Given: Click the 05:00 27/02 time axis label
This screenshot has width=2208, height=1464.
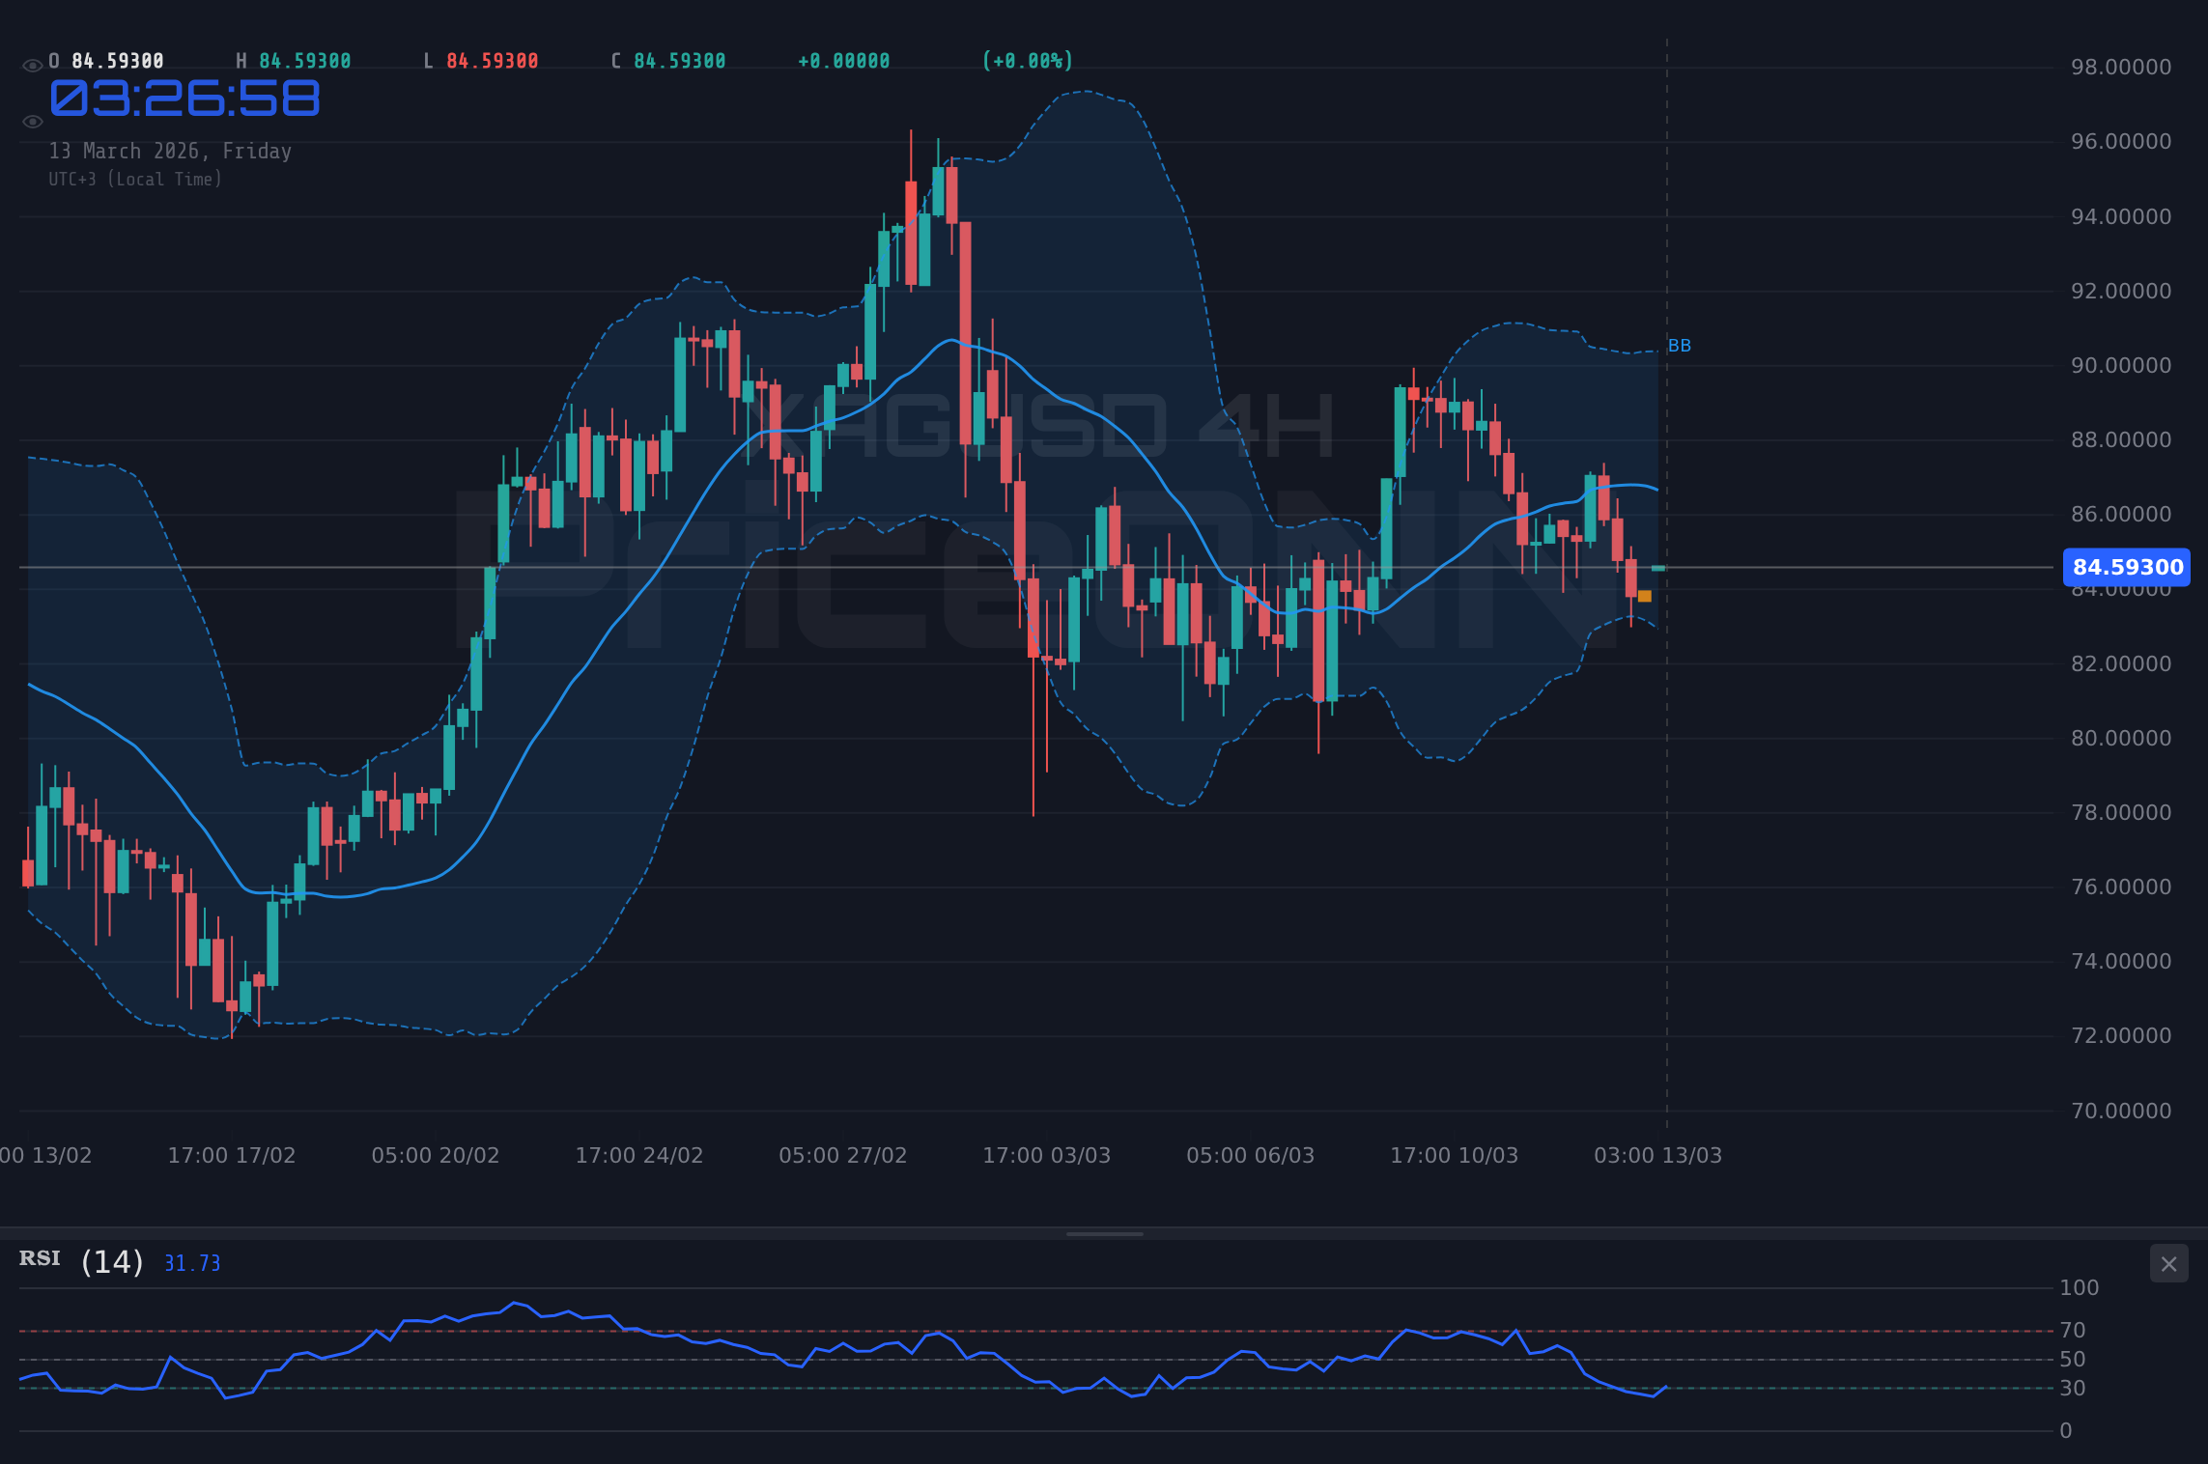Looking at the screenshot, I should click(x=843, y=1156).
